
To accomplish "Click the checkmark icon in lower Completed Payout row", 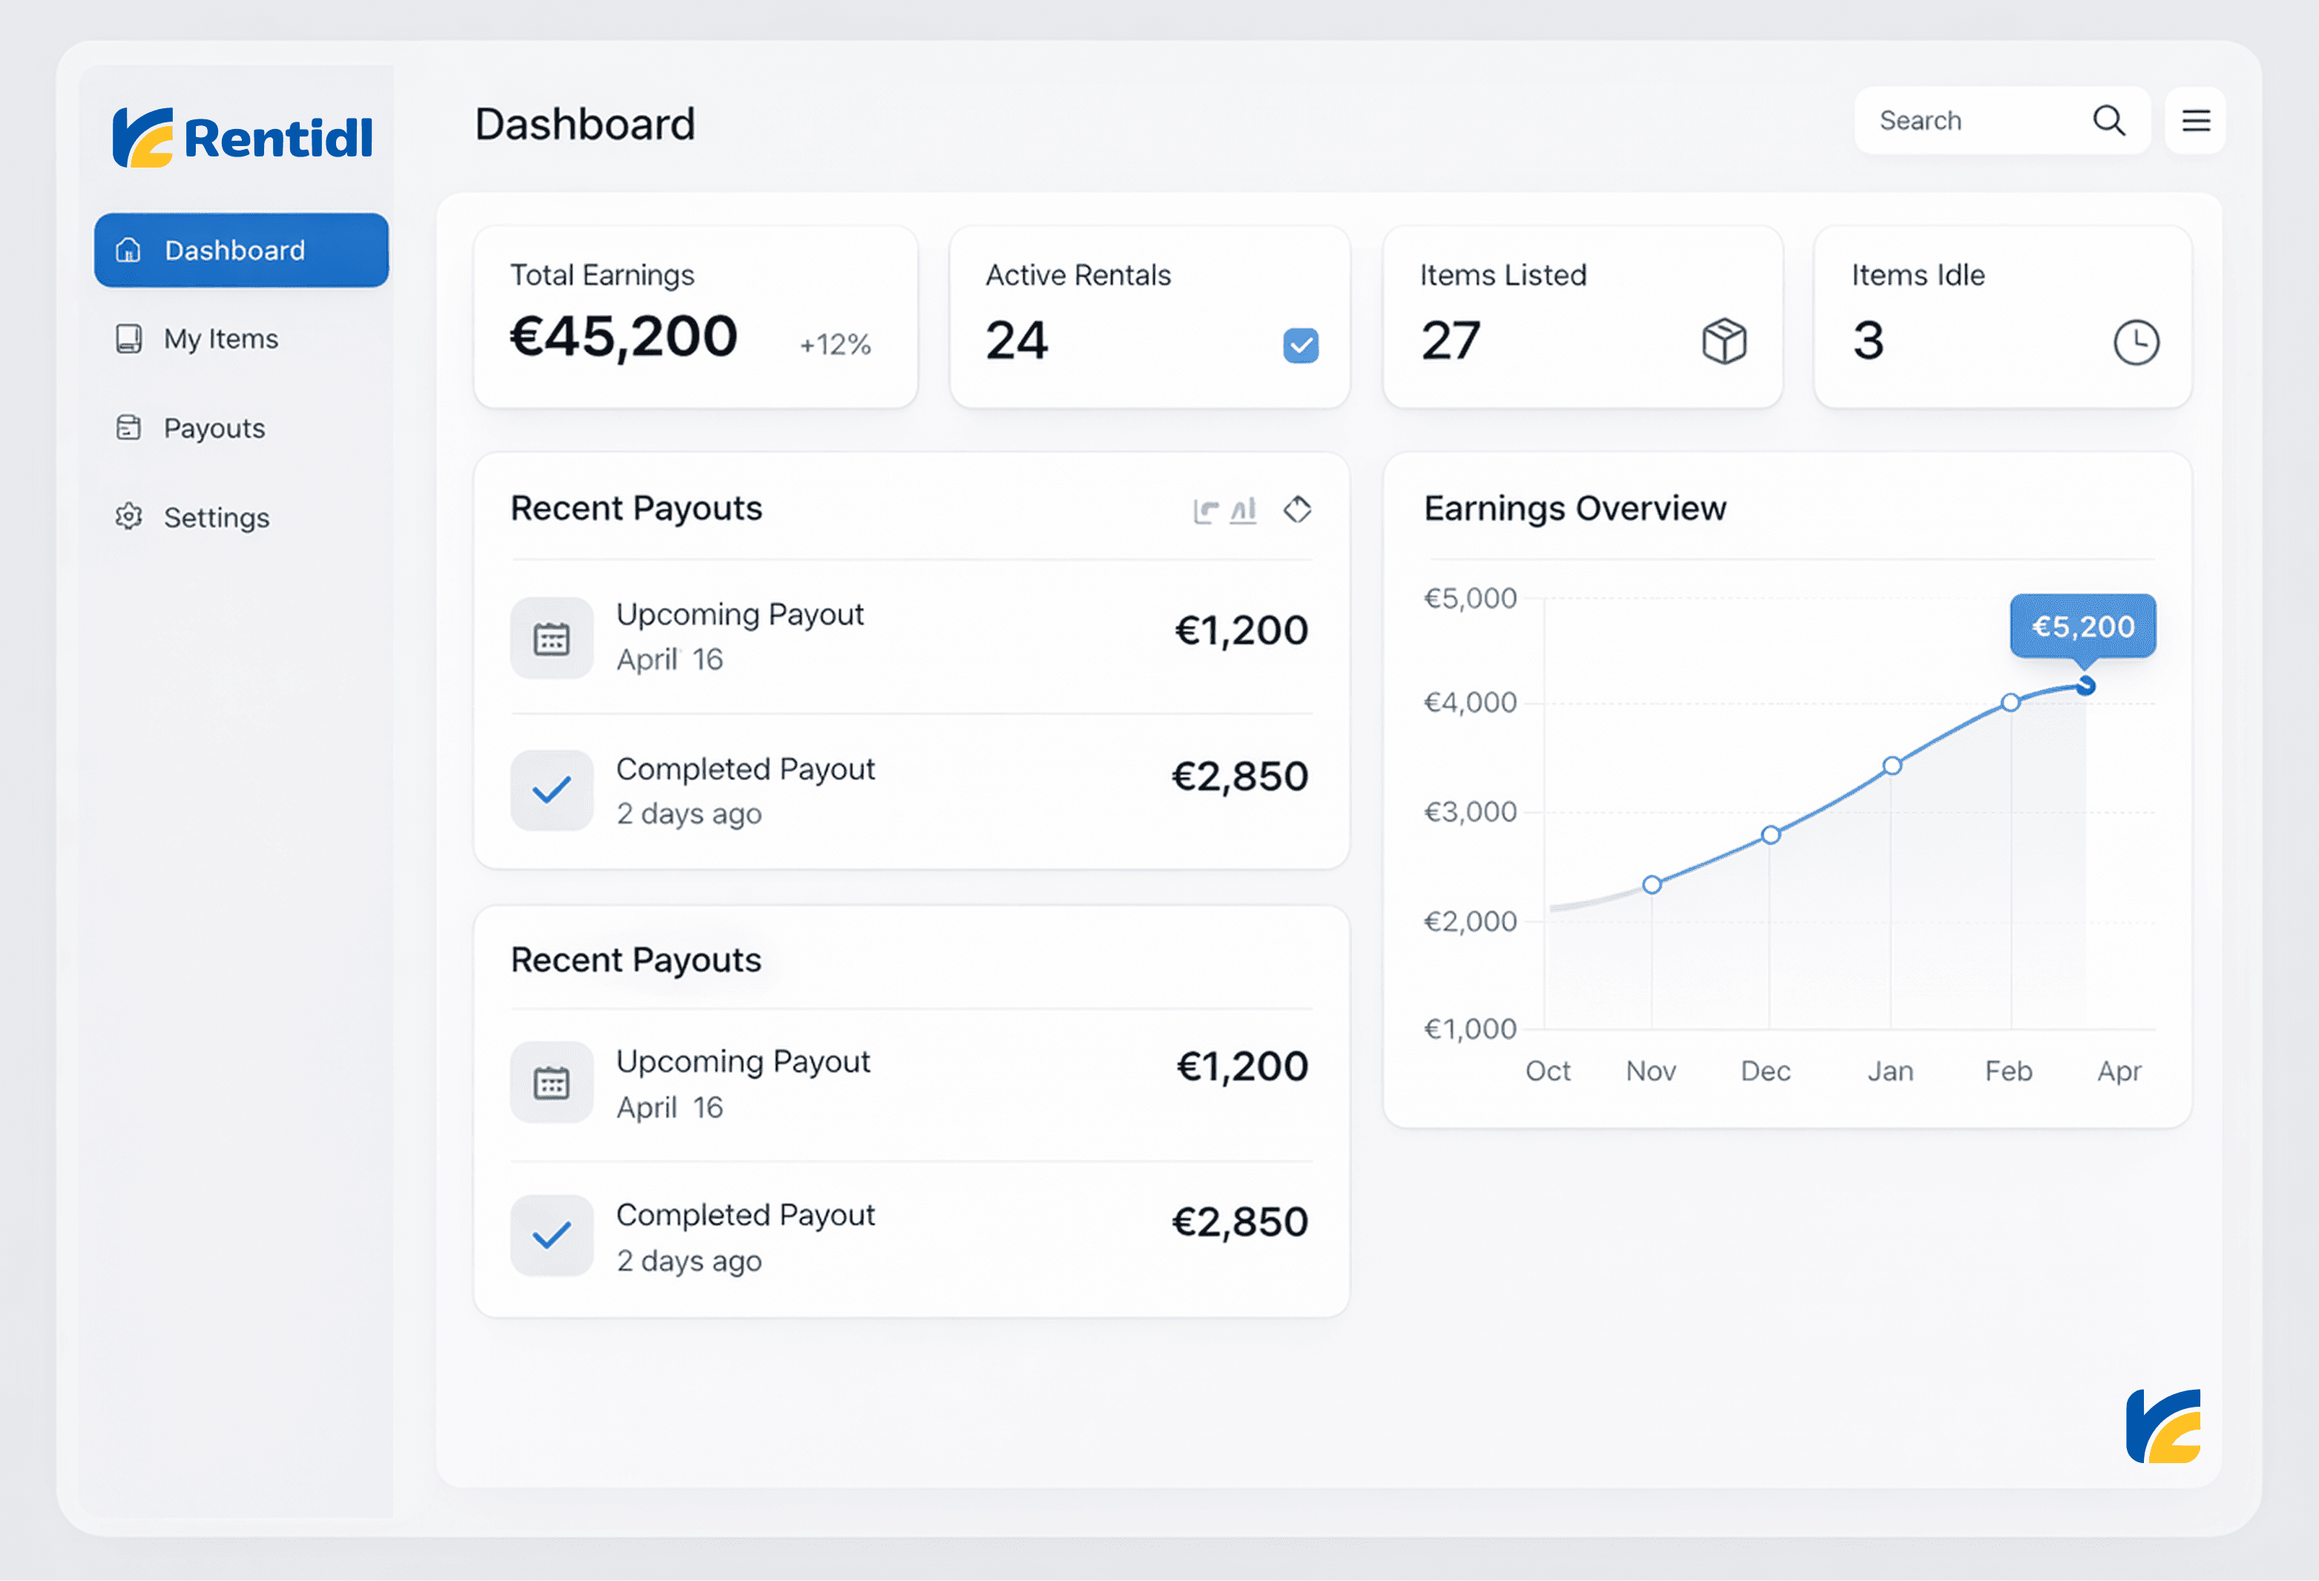I will (x=552, y=1235).
